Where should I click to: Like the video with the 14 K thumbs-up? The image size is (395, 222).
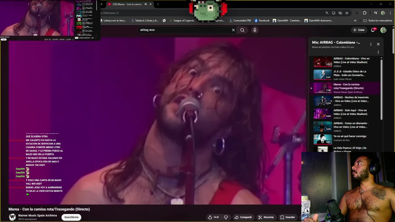pyautogui.click(x=214, y=217)
